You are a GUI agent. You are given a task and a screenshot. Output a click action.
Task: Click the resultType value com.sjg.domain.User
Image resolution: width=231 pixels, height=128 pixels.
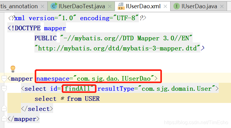tap(177, 89)
